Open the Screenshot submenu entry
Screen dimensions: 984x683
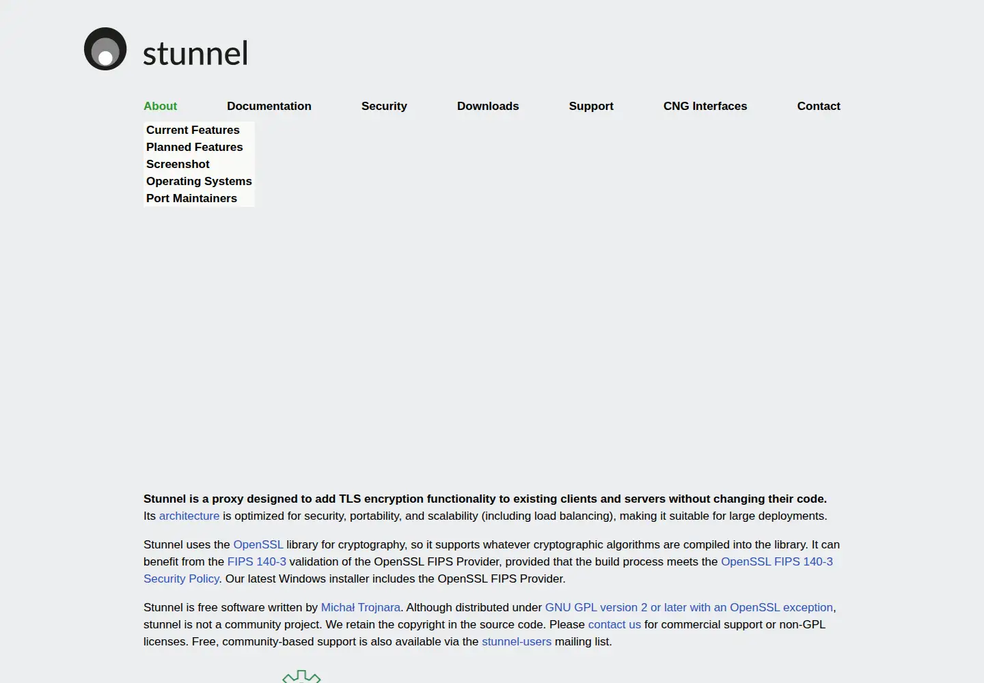[178, 164]
